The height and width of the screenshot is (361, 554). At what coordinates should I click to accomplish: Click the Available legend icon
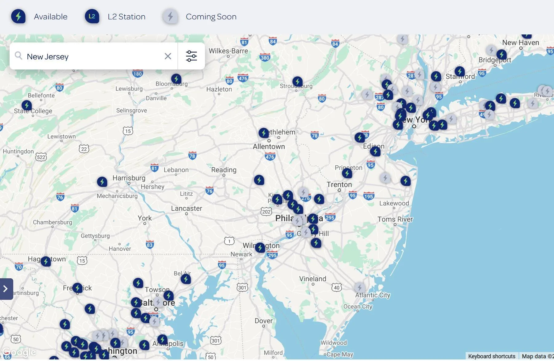tap(18, 17)
